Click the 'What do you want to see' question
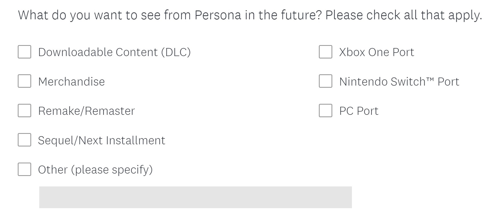The image size is (499, 224). 169,15
